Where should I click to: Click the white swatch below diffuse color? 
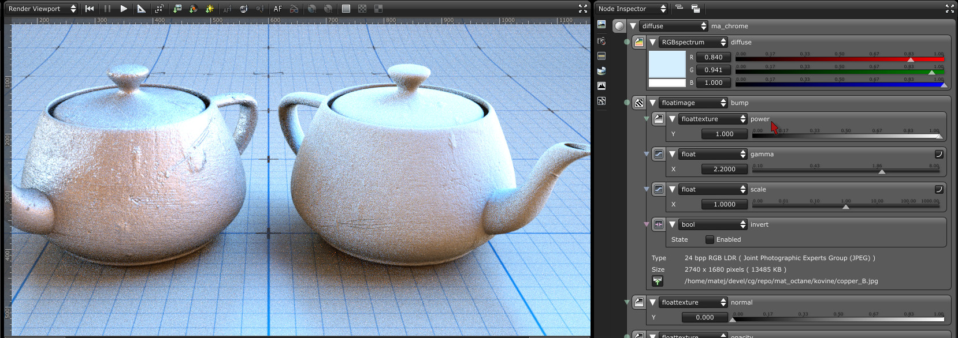point(667,82)
